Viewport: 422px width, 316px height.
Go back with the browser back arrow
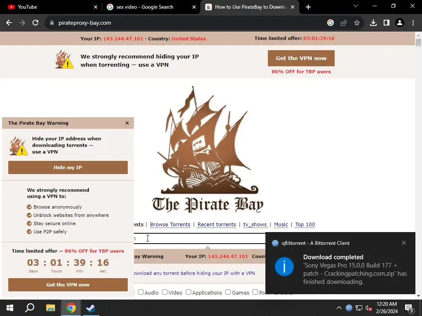coord(9,23)
